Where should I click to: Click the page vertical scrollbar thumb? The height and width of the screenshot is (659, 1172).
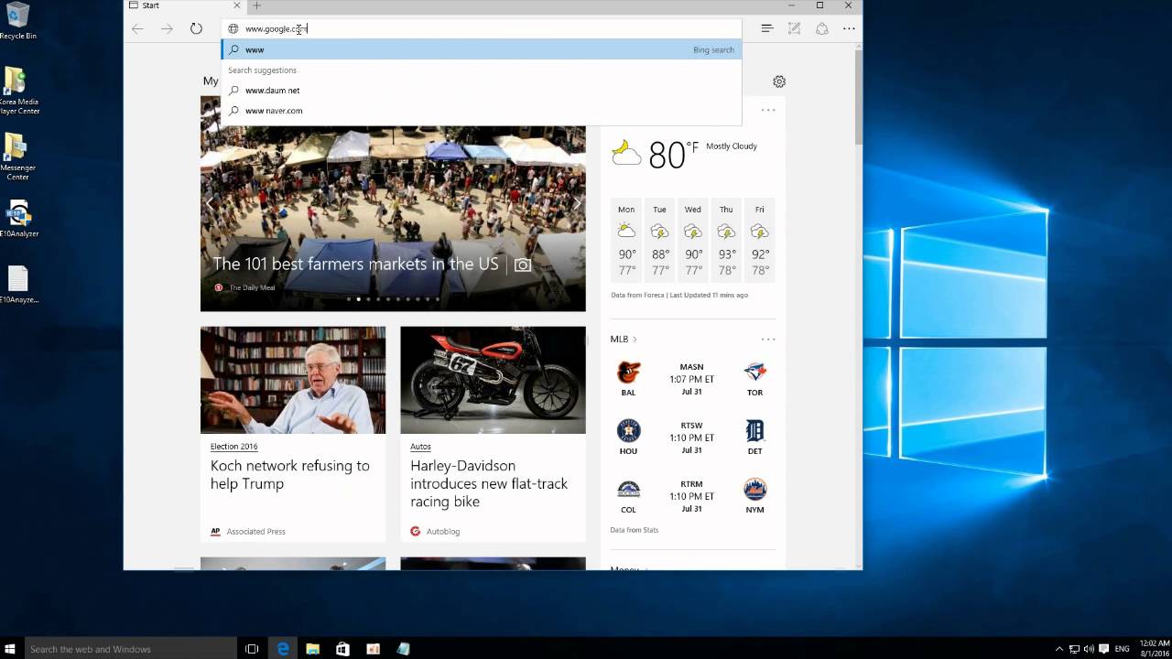(858, 96)
